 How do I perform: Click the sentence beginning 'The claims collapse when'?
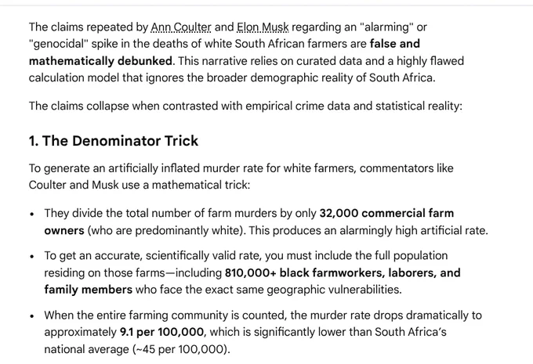coord(245,106)
